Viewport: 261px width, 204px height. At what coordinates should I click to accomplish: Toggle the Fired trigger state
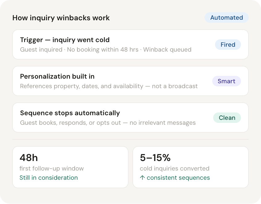pos(228,45)
